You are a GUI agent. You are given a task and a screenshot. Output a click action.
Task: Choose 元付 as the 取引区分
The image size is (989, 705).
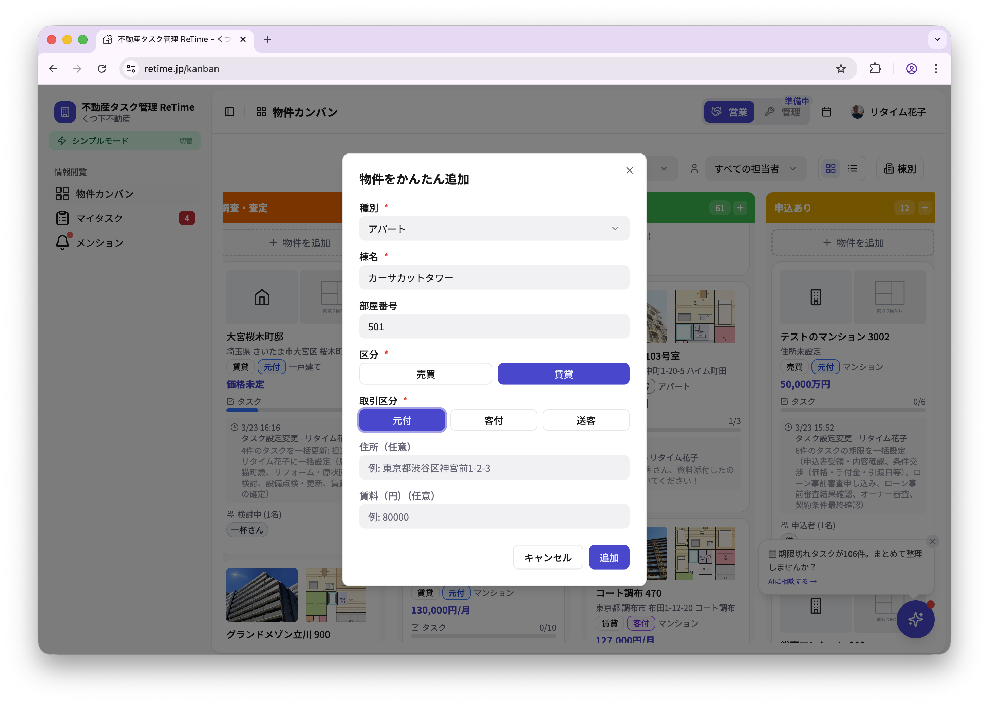(402, 420)
